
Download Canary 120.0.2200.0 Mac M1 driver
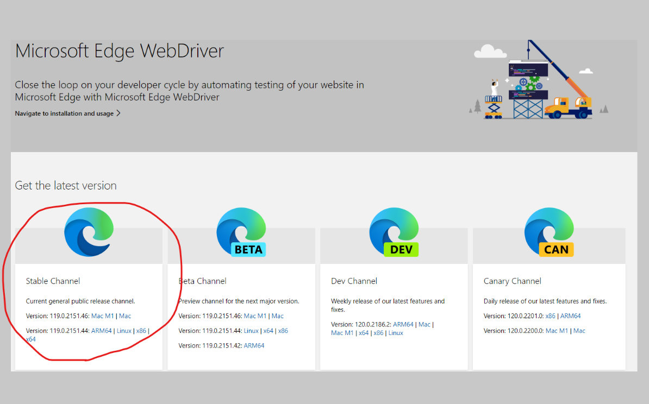[x=557, y=331]
